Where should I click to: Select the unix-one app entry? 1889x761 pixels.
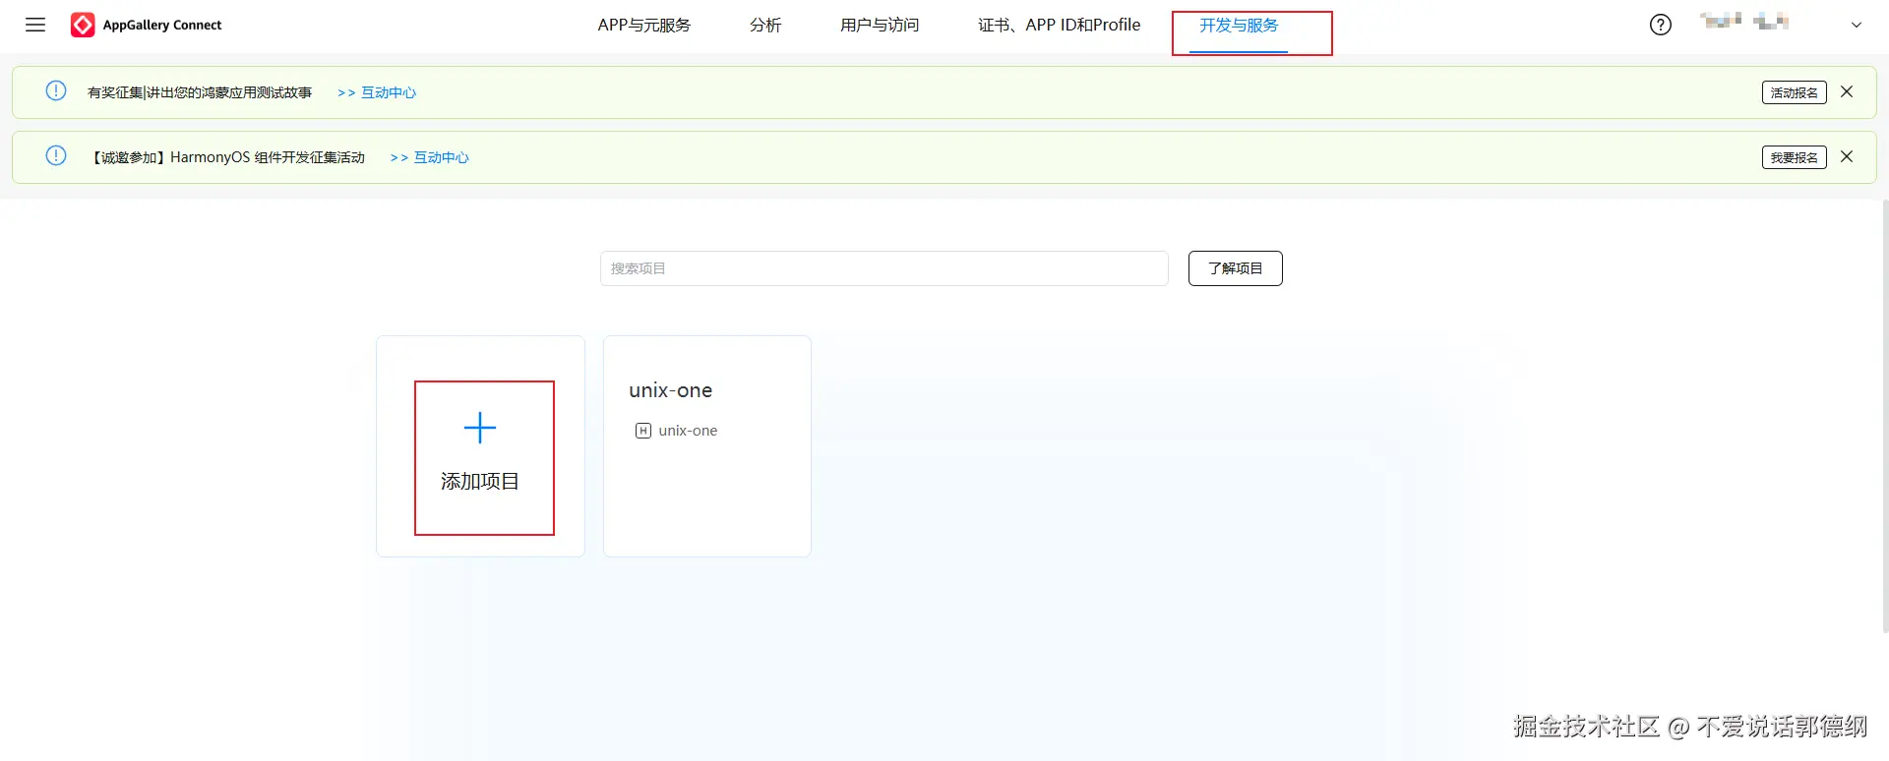coord(688,431)
